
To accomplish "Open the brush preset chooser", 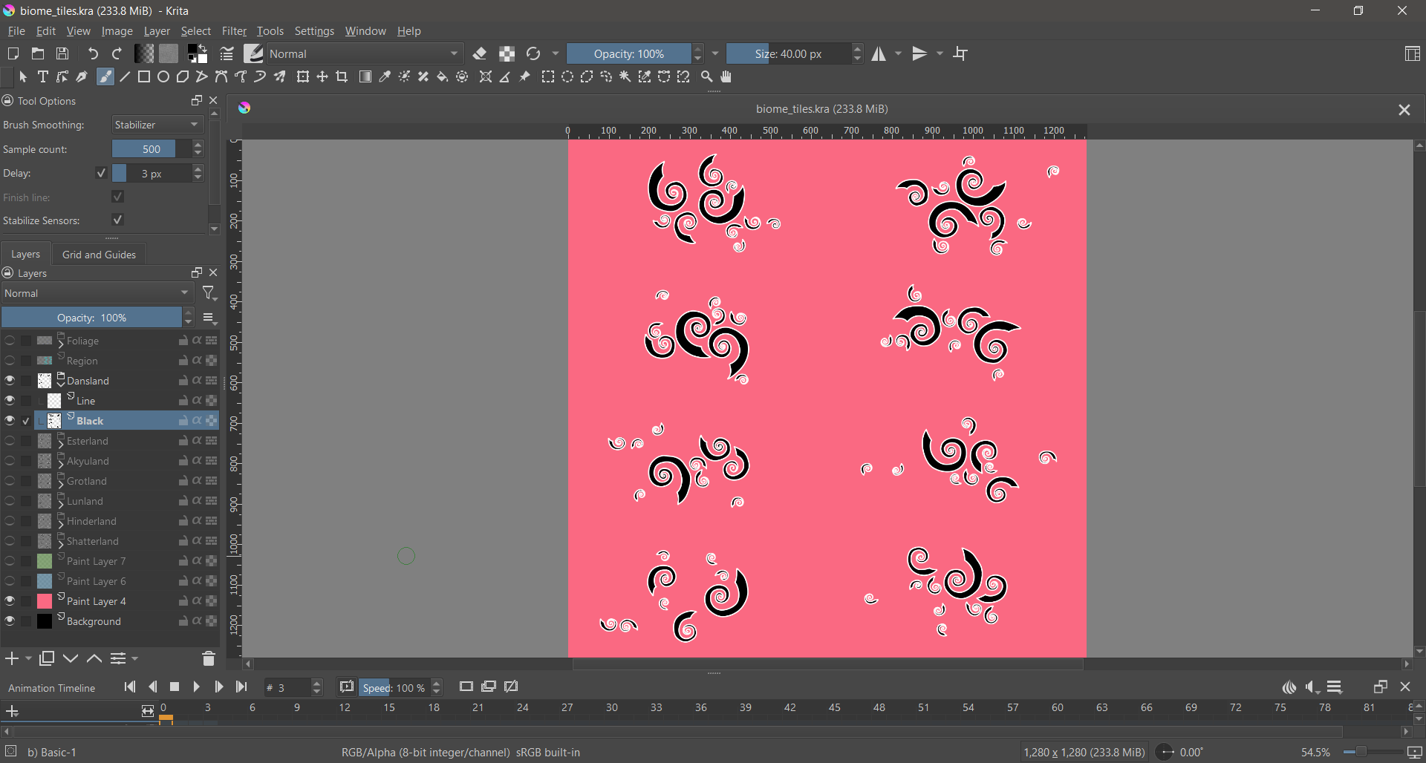I will (x=253, y=53).
